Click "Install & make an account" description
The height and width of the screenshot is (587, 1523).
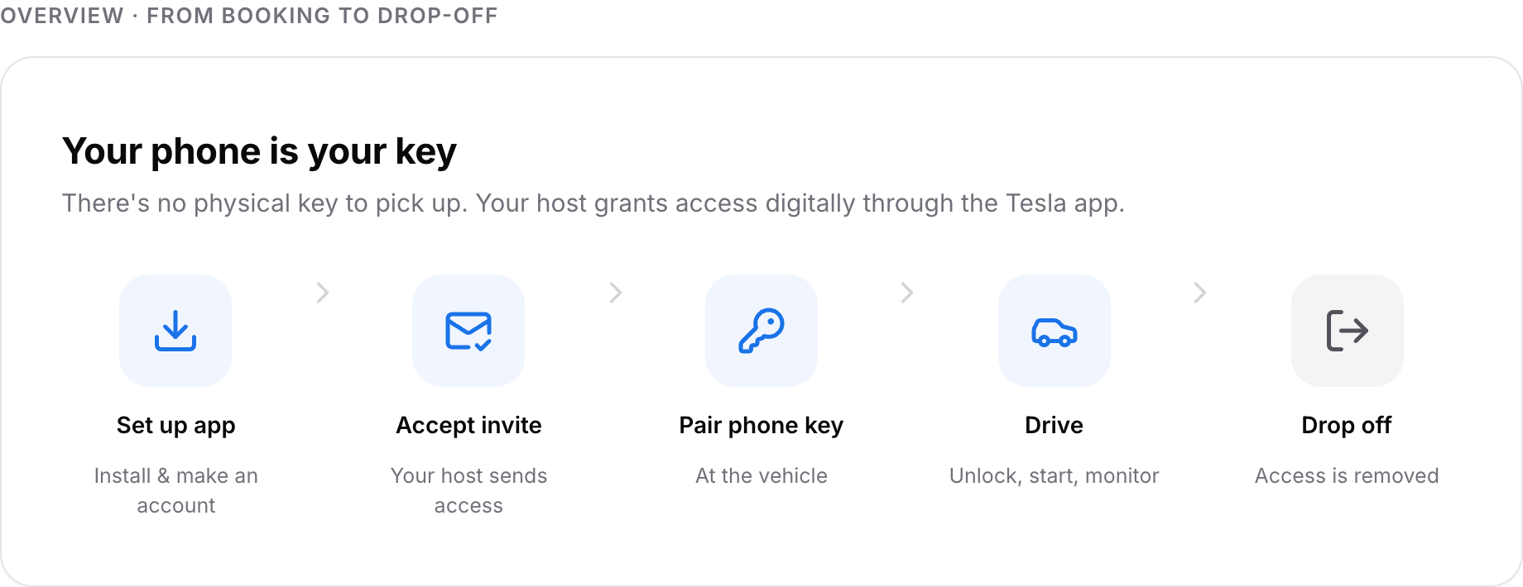click(x=176, y=490)
